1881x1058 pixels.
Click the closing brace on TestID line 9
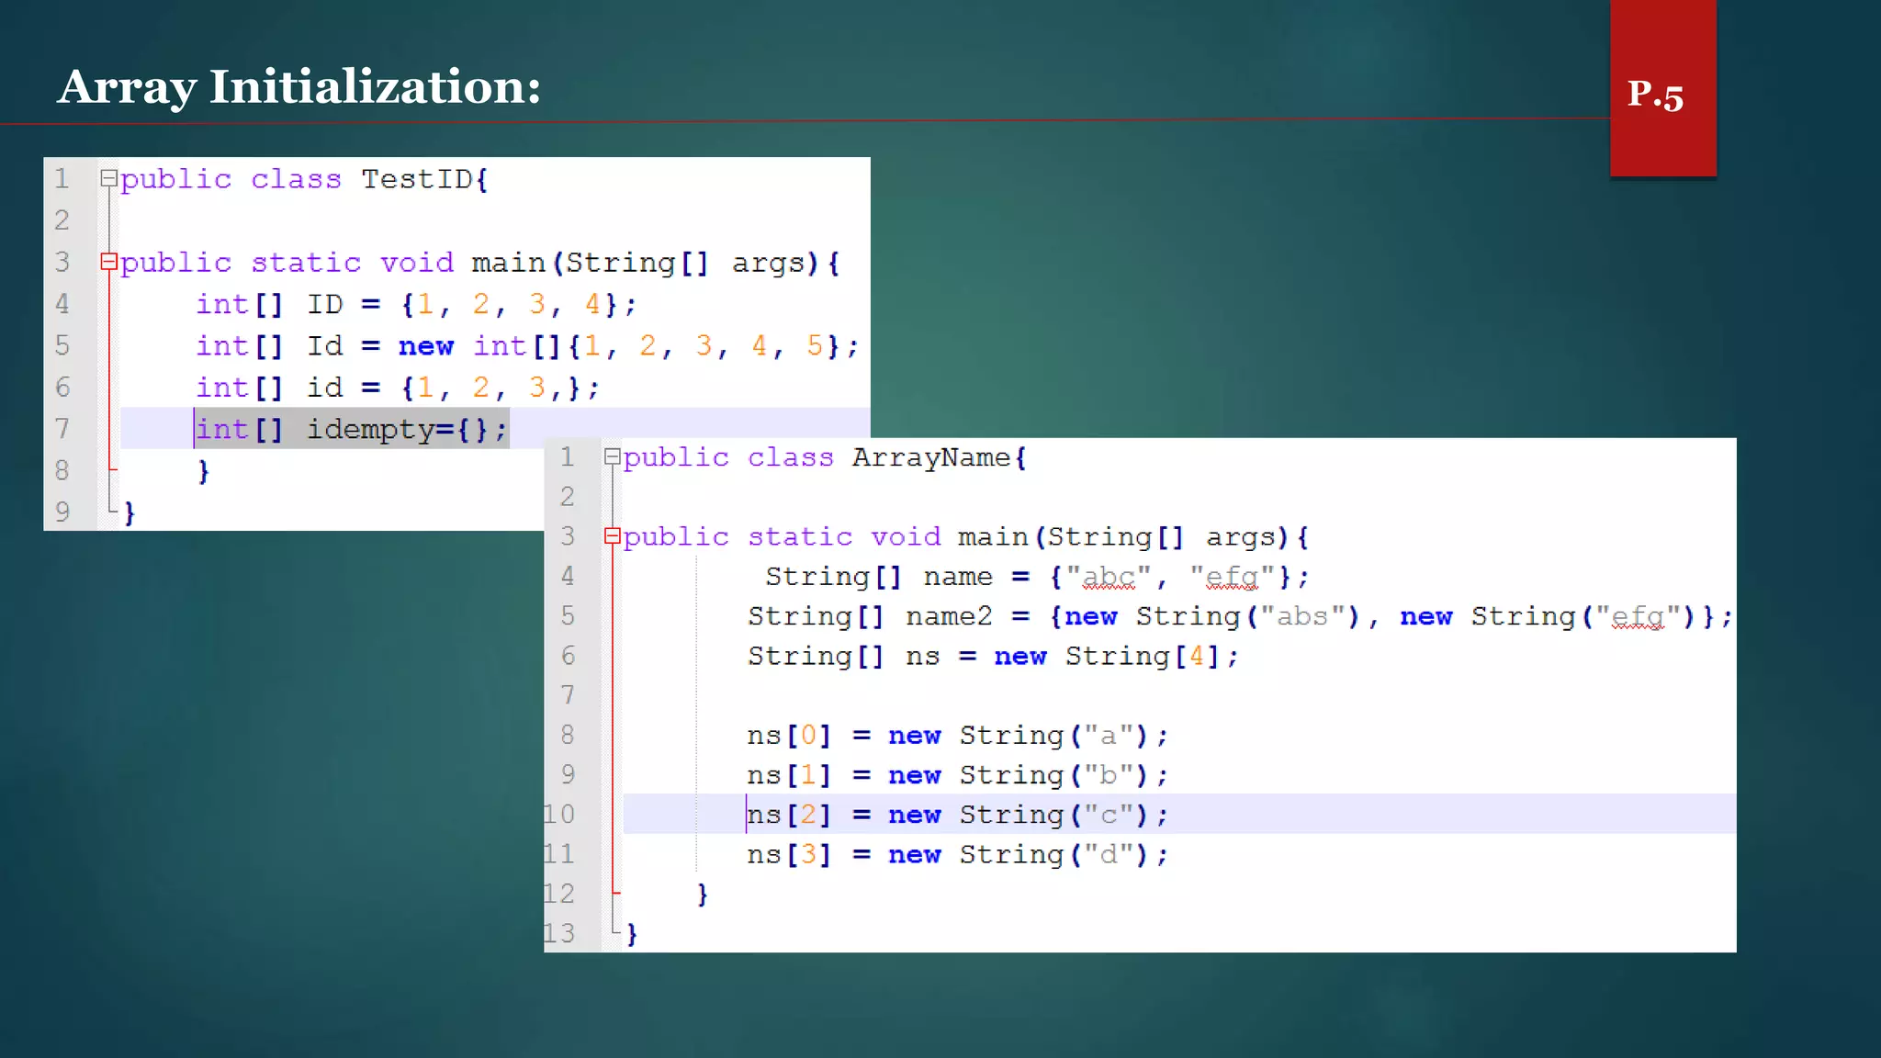pyautogui.click(x=130, y=512)
